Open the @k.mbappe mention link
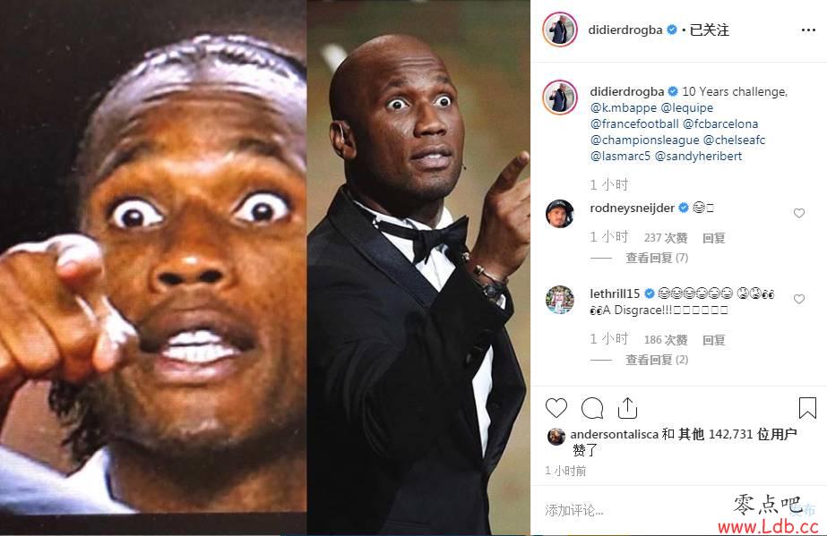 point(624,108)
